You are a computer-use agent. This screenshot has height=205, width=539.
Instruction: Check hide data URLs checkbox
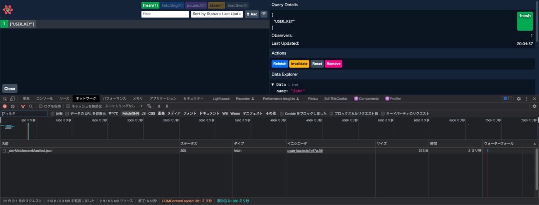(x=67, y=114)
